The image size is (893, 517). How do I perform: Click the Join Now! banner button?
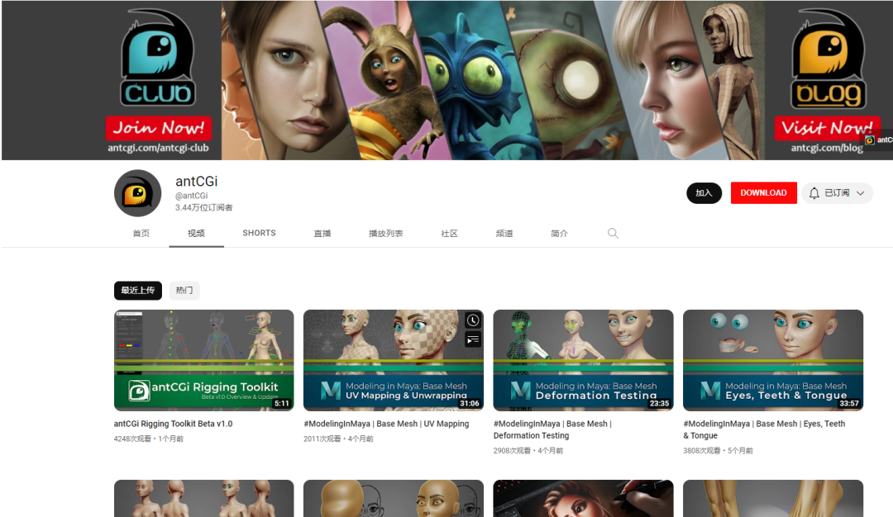(158, 128)
